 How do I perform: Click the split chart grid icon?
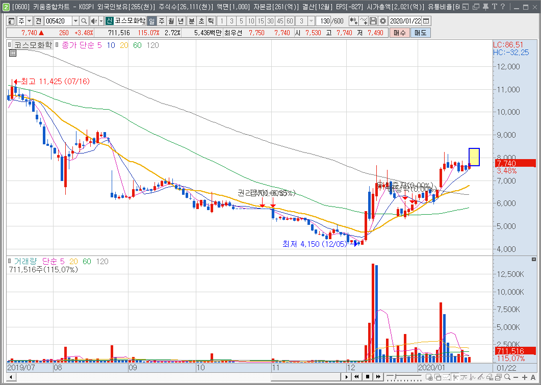coord(430,377)
